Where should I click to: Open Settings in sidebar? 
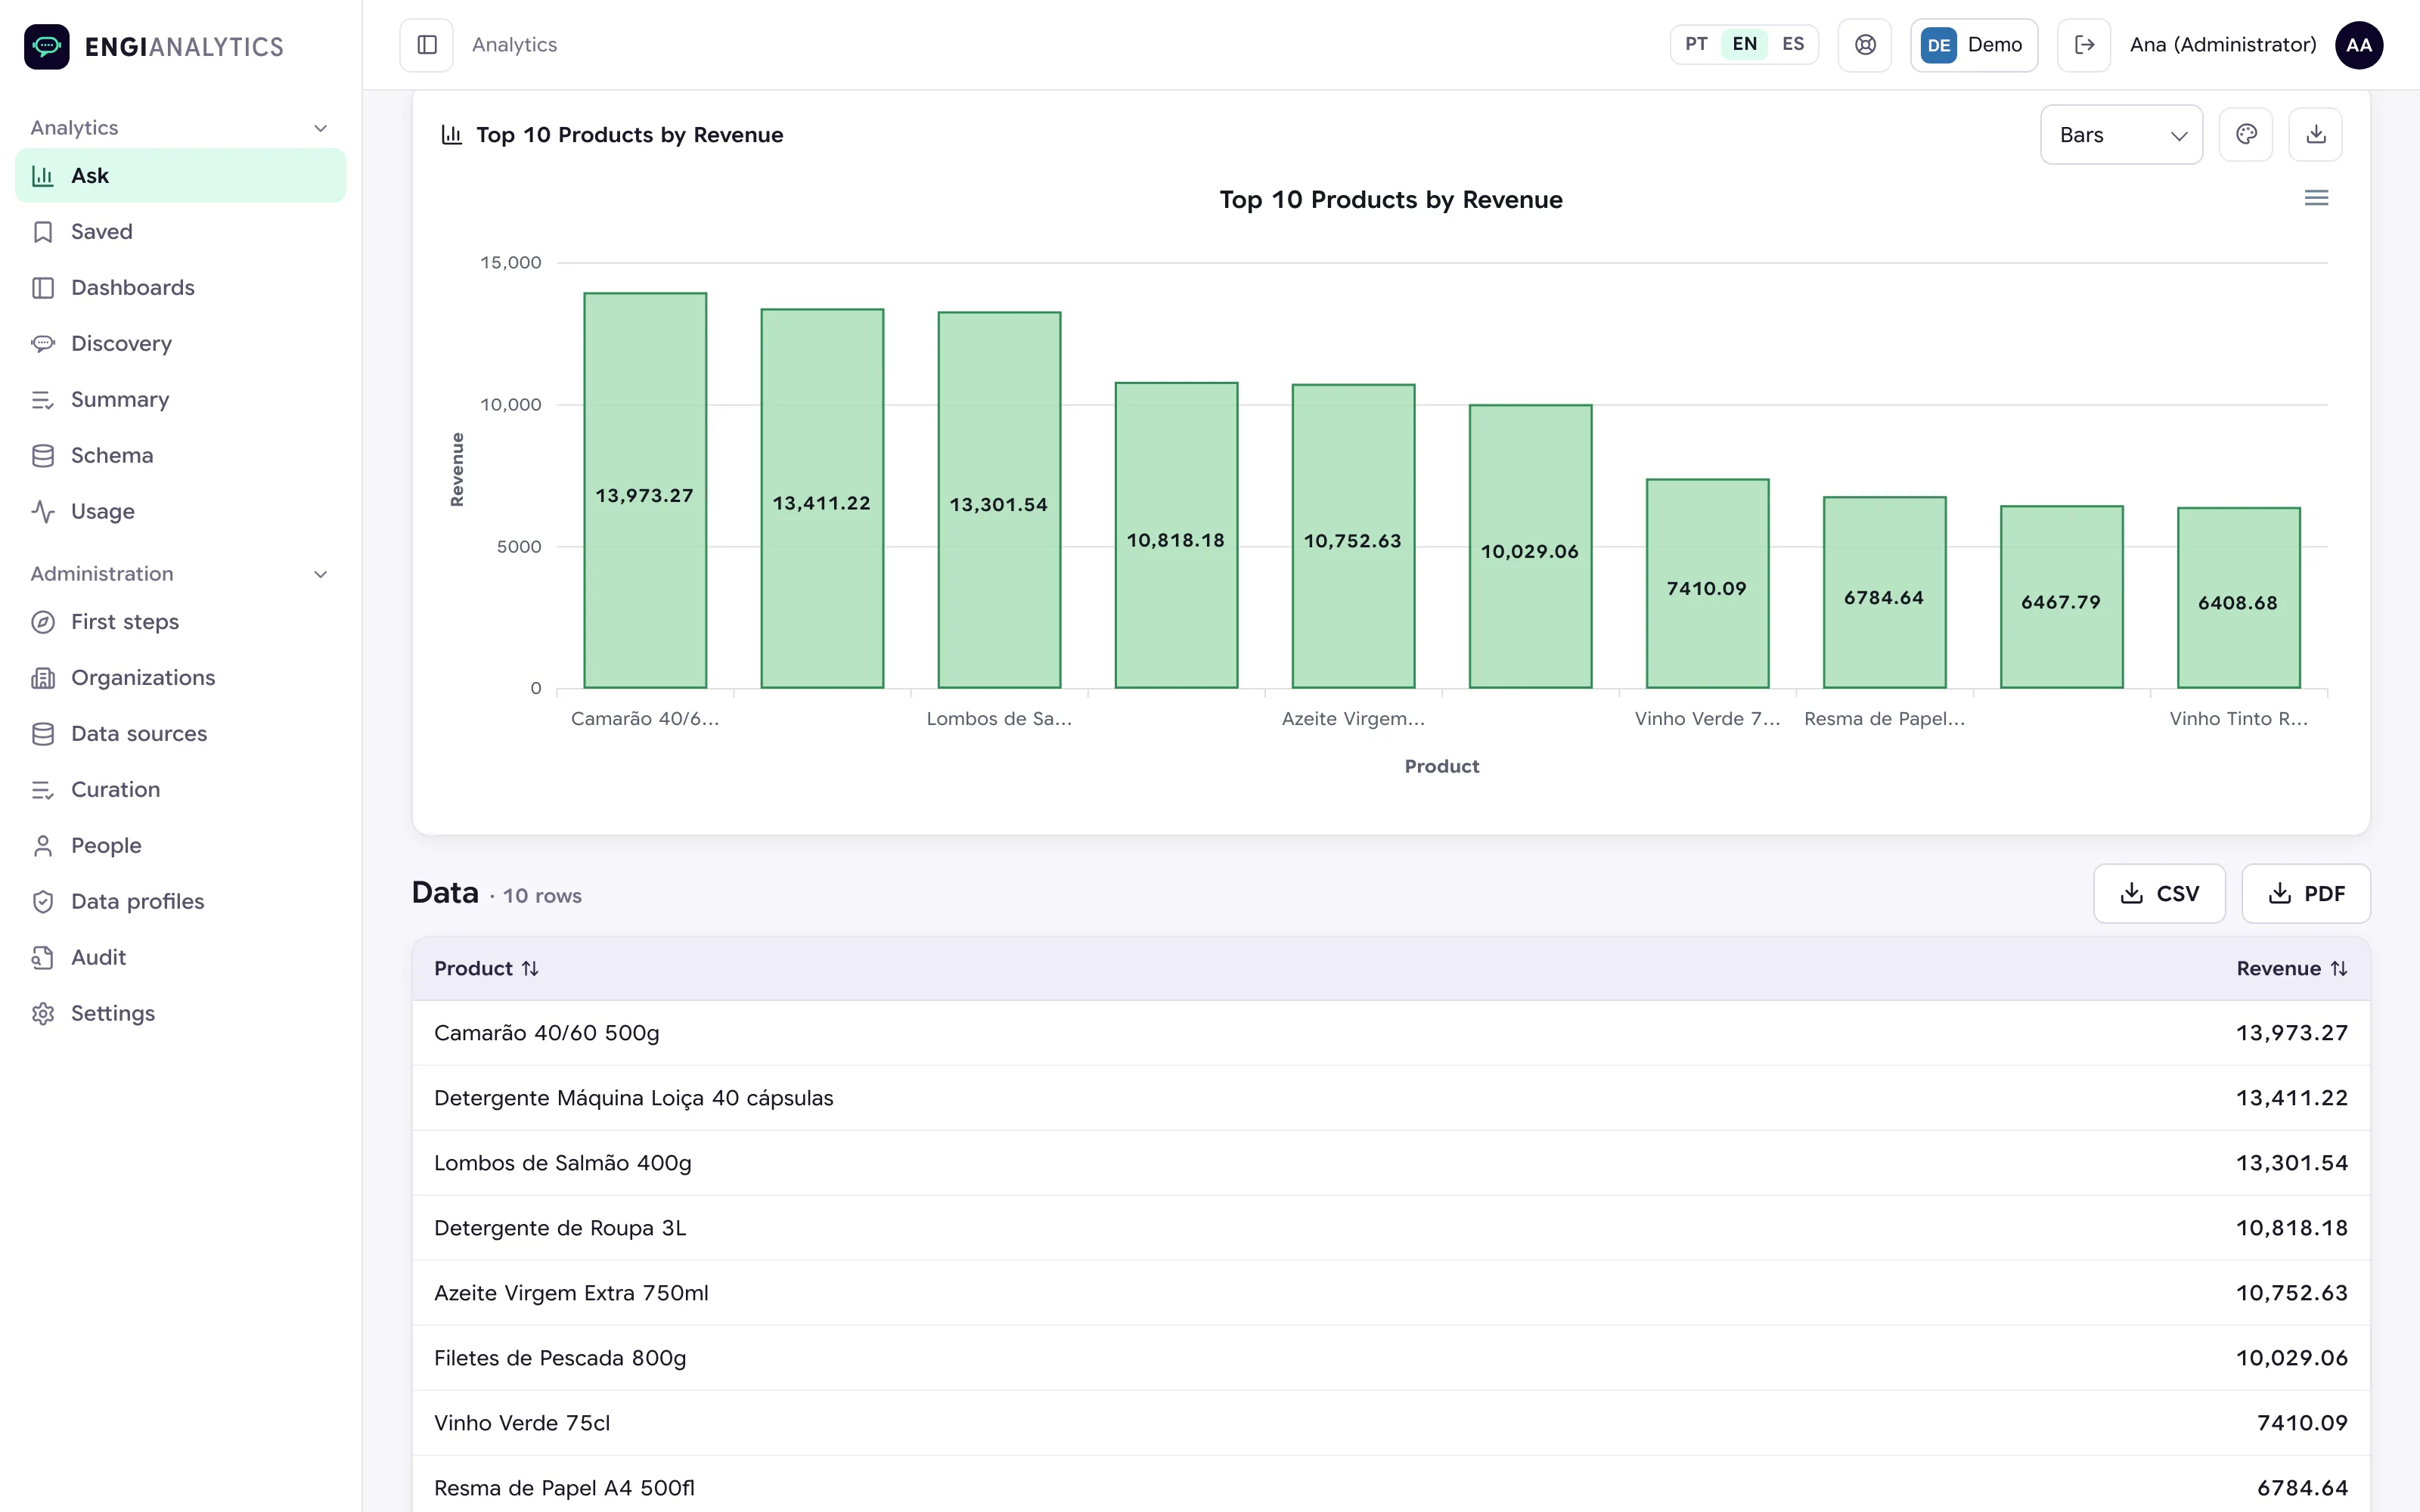coord(180,1014)
